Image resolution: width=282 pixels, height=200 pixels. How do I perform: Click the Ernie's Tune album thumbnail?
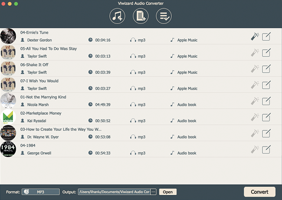tap(8, 36)
